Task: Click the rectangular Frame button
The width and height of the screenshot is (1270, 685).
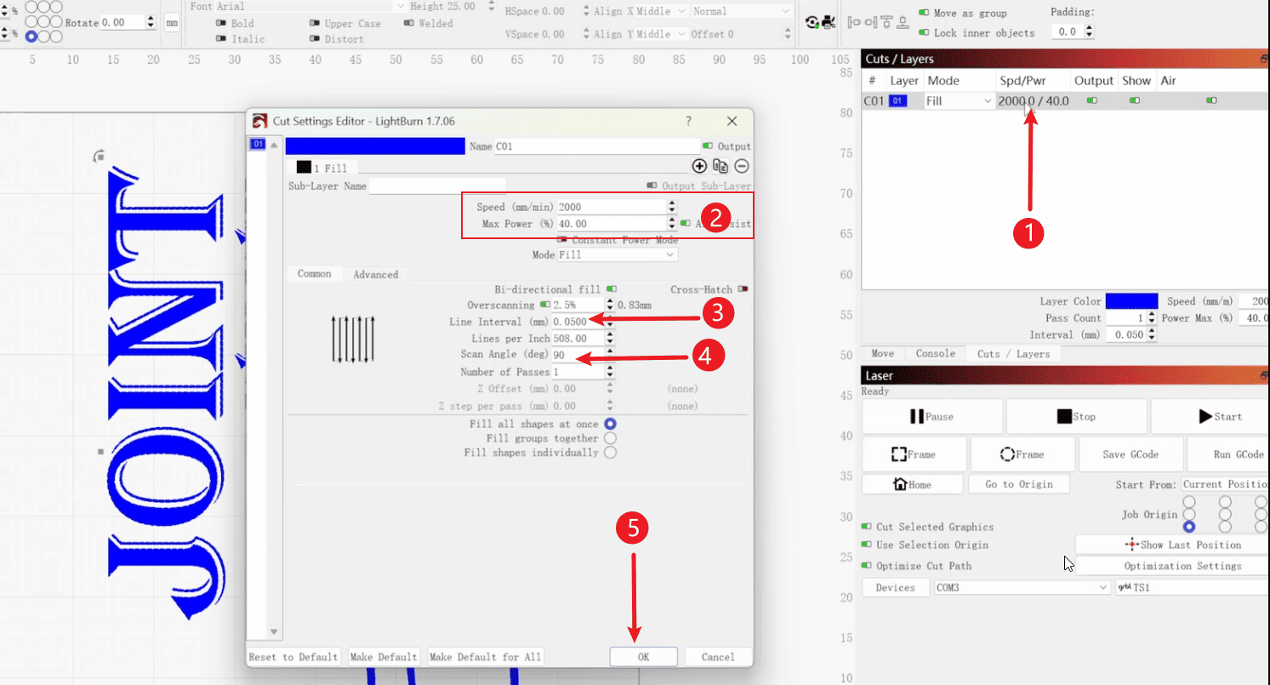Action: (914, 454)
